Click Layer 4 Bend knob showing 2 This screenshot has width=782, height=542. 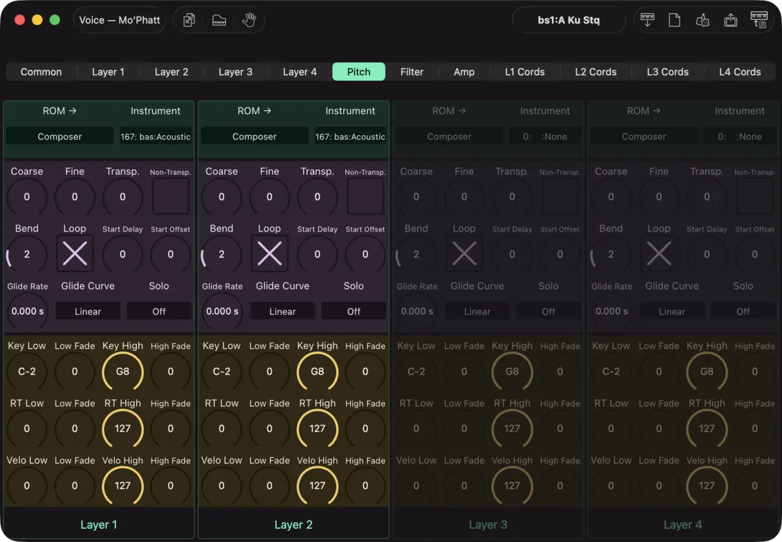[x=611, y=254]
